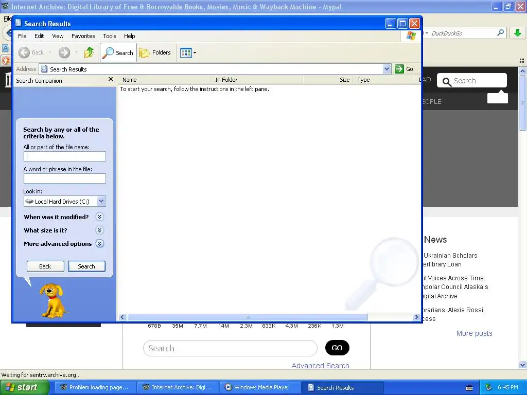Screen dimensions: 527x395
Task: Open the View menu
Action: click(58, 36)
